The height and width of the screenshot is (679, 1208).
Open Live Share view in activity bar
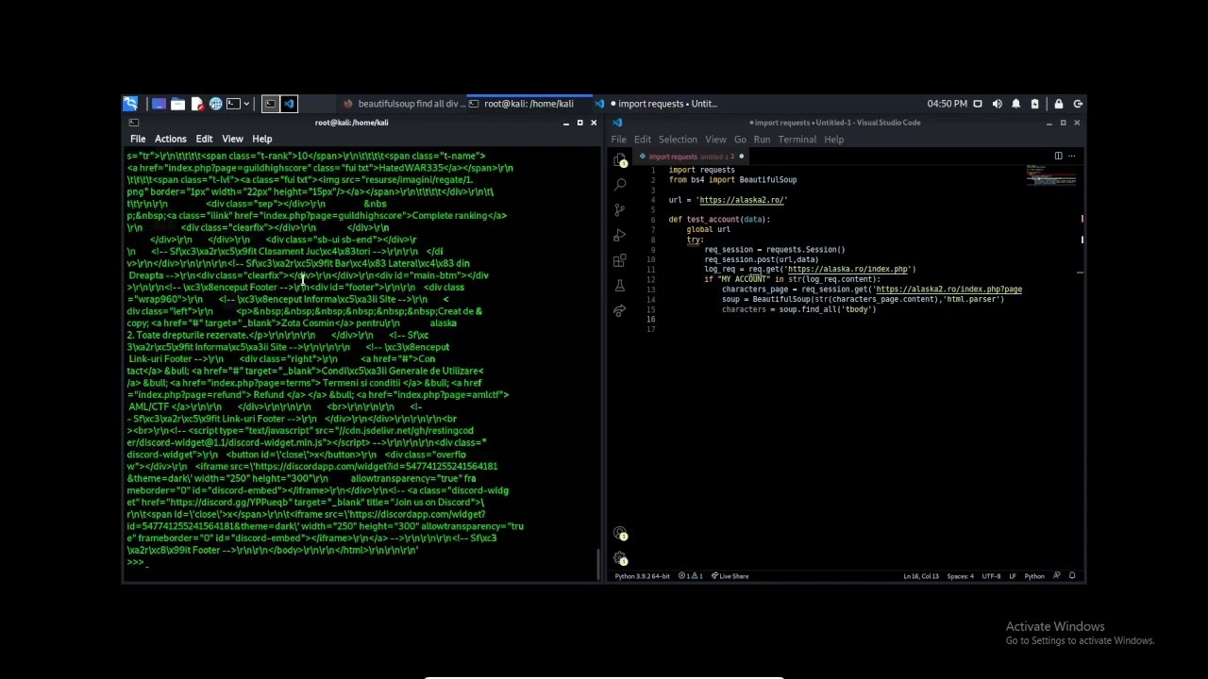pyautogui.click(x=620, y=311)
